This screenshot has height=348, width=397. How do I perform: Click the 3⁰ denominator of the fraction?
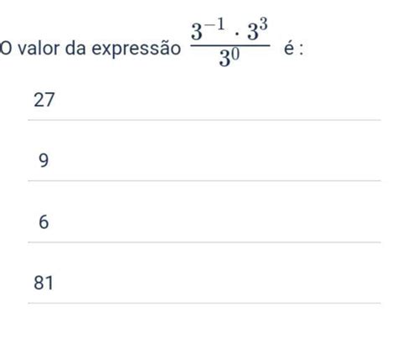[x=229, y=58]
